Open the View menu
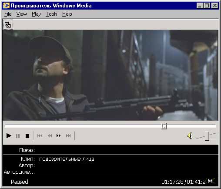 21,14
